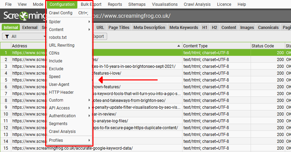This screenshot has height=152, width=291.
Task: Expand the Custom submenu
Action: (69, 100)
